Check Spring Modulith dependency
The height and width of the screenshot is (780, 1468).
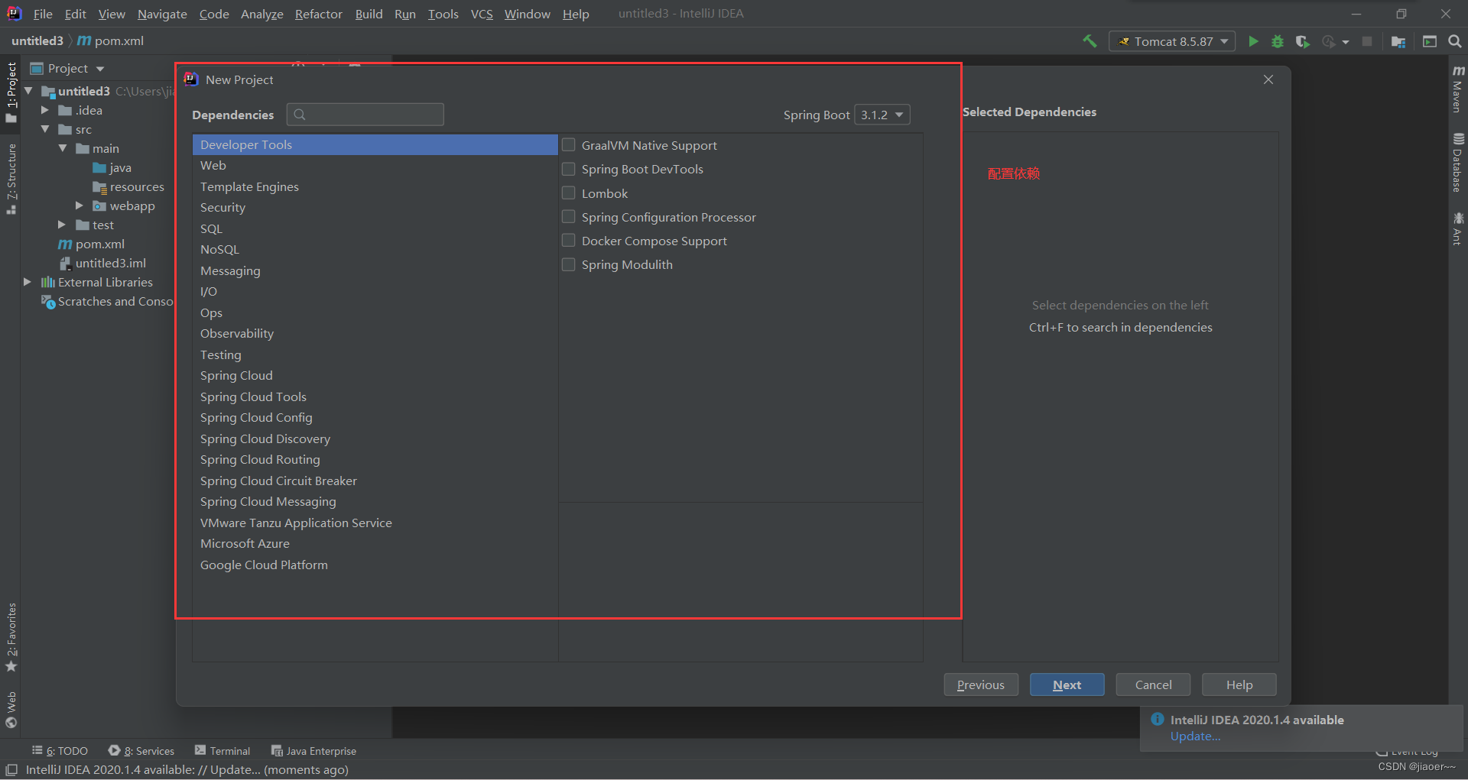569,264
